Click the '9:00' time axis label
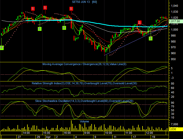This screenshot has height=139, width=183. pos(87,133)
